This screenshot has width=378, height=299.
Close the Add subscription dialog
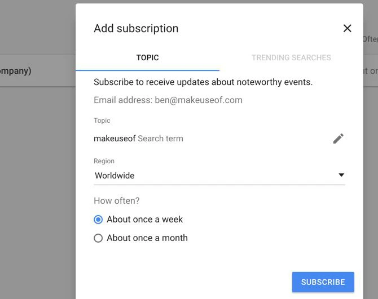click(x=347, y=29)
